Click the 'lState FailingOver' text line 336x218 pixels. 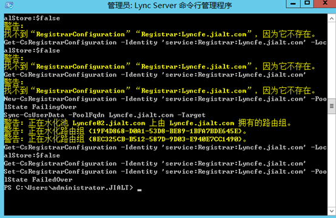coord(40,107)
